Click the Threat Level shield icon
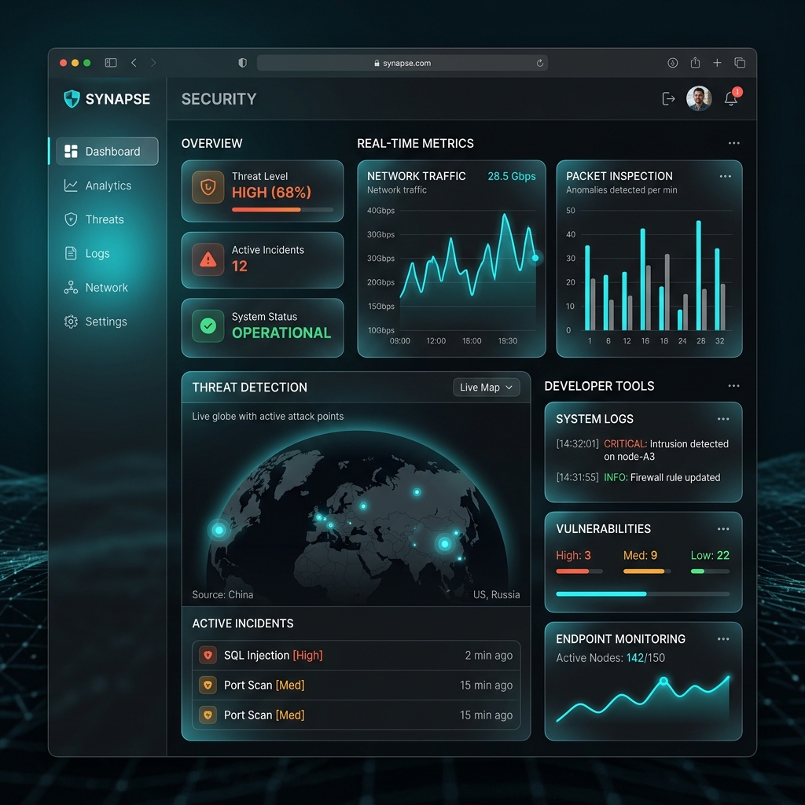 point(208,187)
